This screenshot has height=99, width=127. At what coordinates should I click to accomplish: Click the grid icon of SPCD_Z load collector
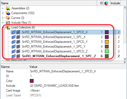(18, 51)
